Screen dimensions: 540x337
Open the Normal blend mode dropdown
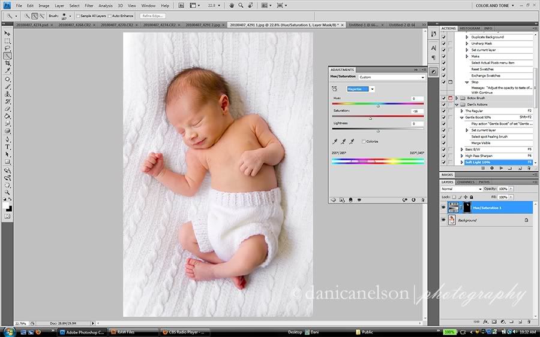pyautogui.click(x=461, y=189)
